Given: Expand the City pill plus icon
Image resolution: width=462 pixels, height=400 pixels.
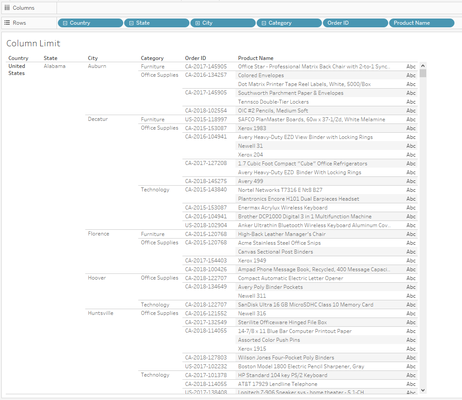Looking at the screenshot, I should 198,23.
